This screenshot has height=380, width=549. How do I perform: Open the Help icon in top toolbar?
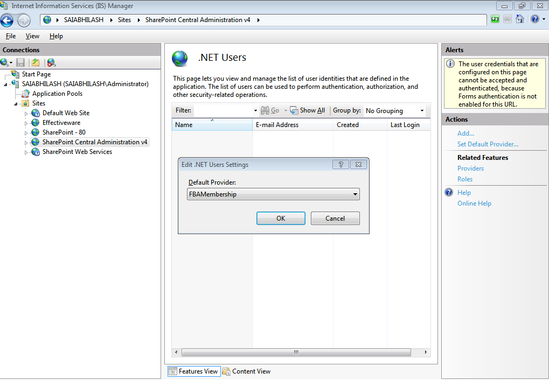pos(534,19)
